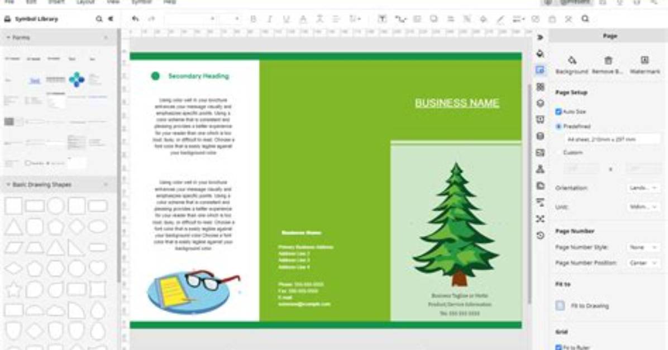Select the parallelogram shape
The image size is (668, 350).
coord(13,248)
